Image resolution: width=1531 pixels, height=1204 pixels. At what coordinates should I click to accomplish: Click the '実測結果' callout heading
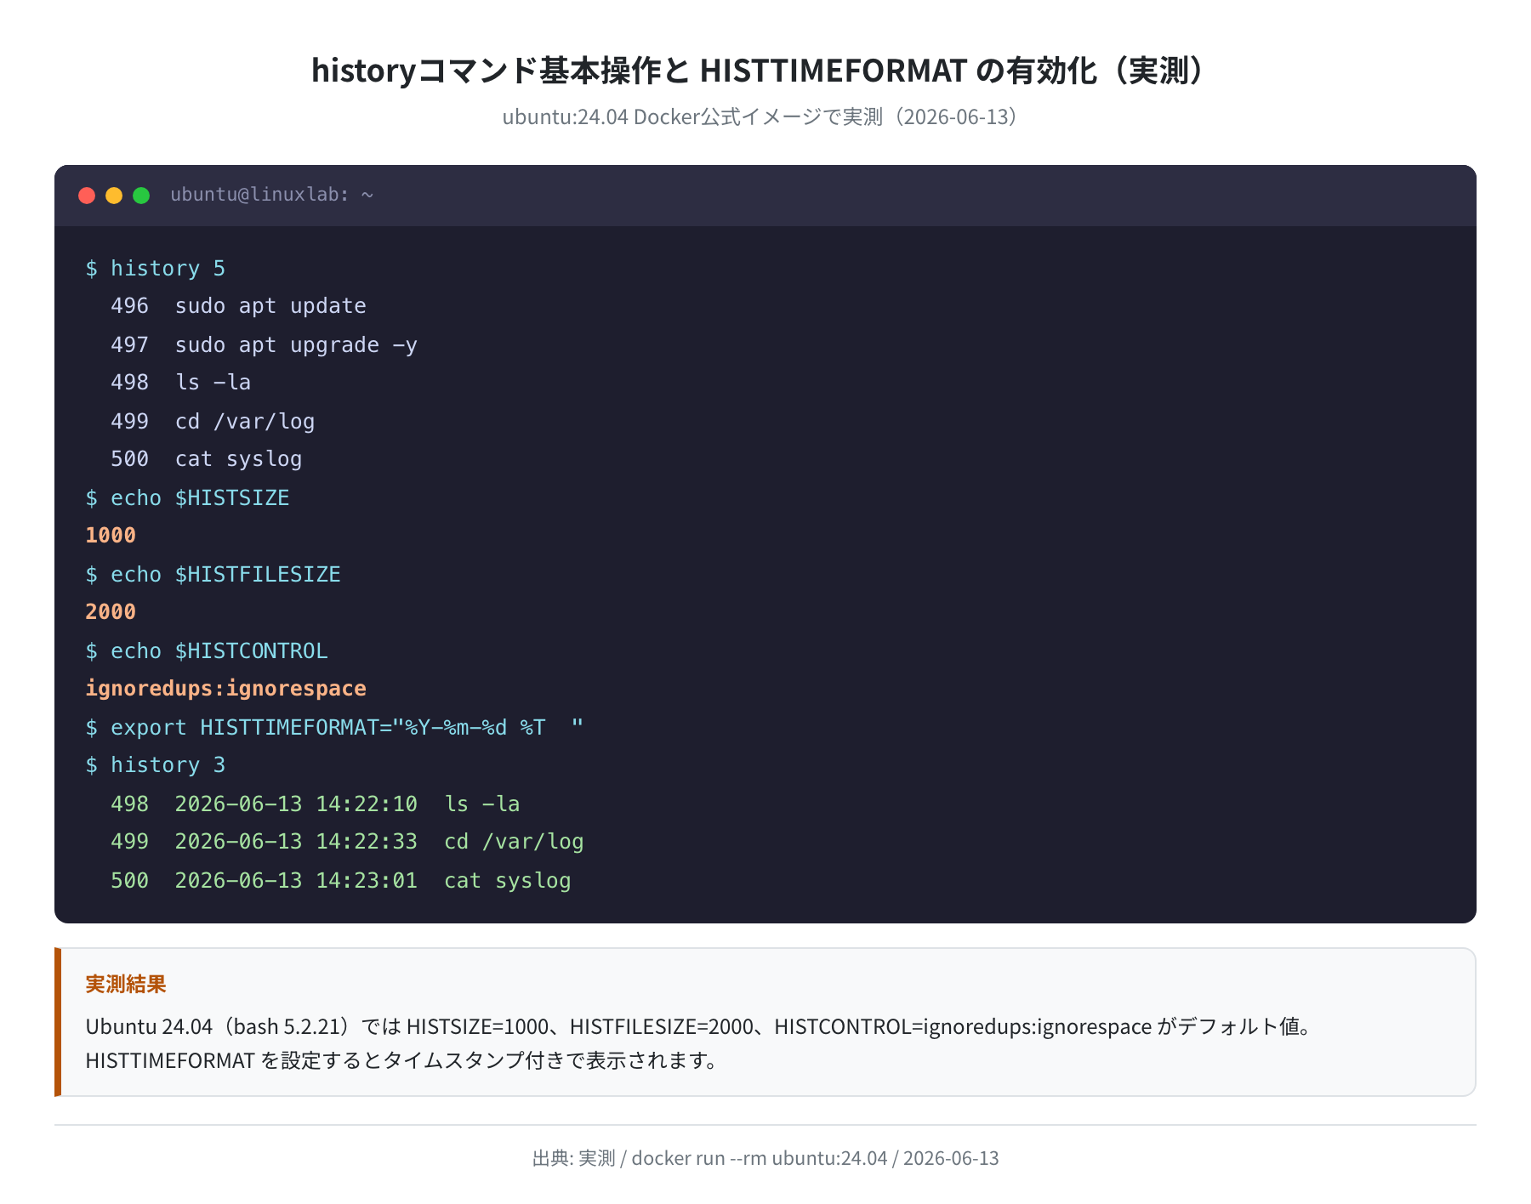[126, 984]
